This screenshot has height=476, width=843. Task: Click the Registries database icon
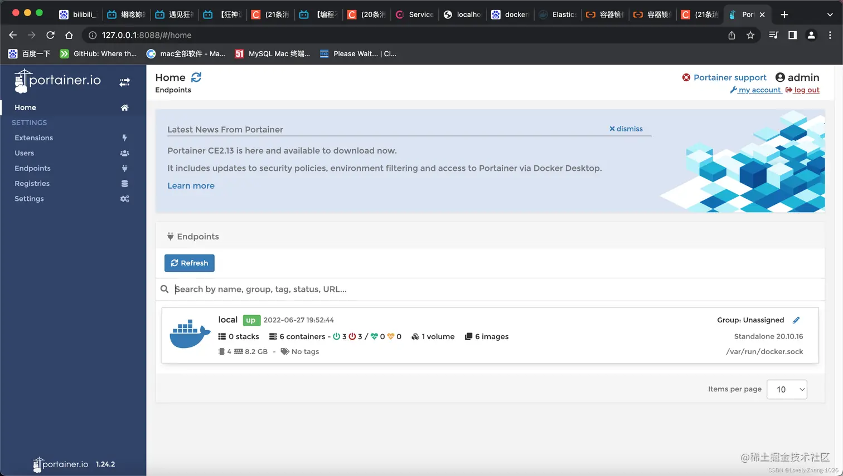click(x=125, y=184)
